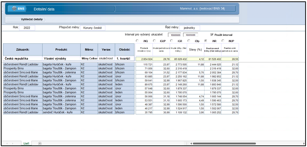Click the sheet navigation left arrow

click(7, 144)
